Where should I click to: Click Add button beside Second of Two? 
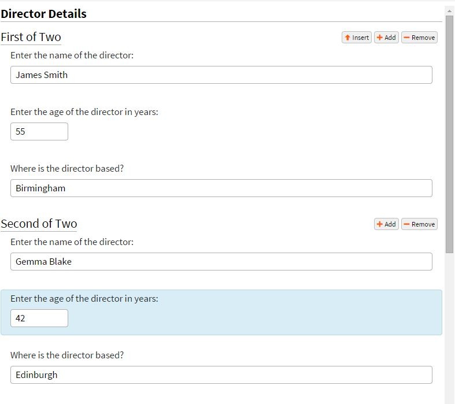click(386, 224)
